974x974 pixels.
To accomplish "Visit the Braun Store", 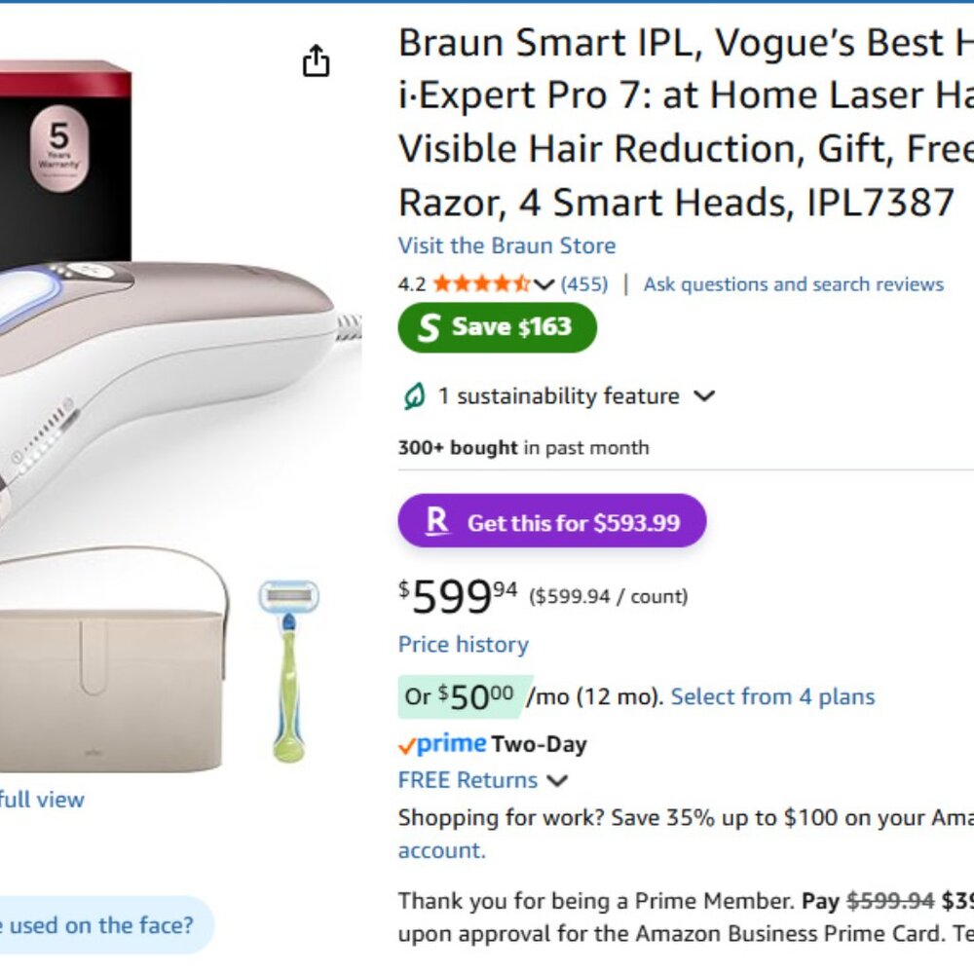I will pyautogui.click(x=506, y=245).
